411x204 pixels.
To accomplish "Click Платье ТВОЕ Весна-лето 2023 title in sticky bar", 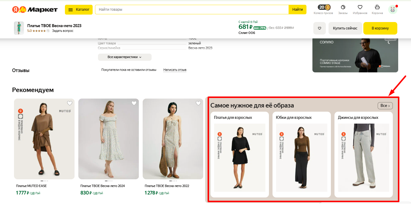I will 54,26.
